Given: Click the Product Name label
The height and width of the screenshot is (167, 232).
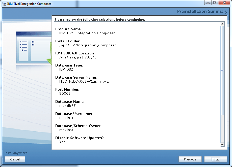Looking at the screenshot, I should [x=68, y=29].
